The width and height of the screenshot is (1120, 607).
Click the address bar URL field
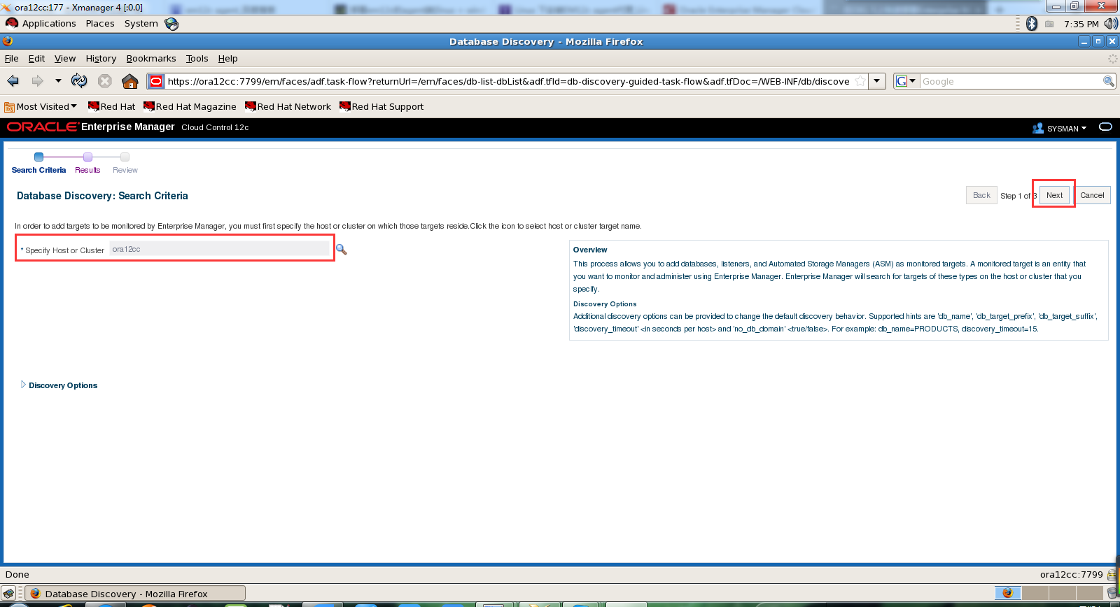pyautogui.click(x=509, y=81)
